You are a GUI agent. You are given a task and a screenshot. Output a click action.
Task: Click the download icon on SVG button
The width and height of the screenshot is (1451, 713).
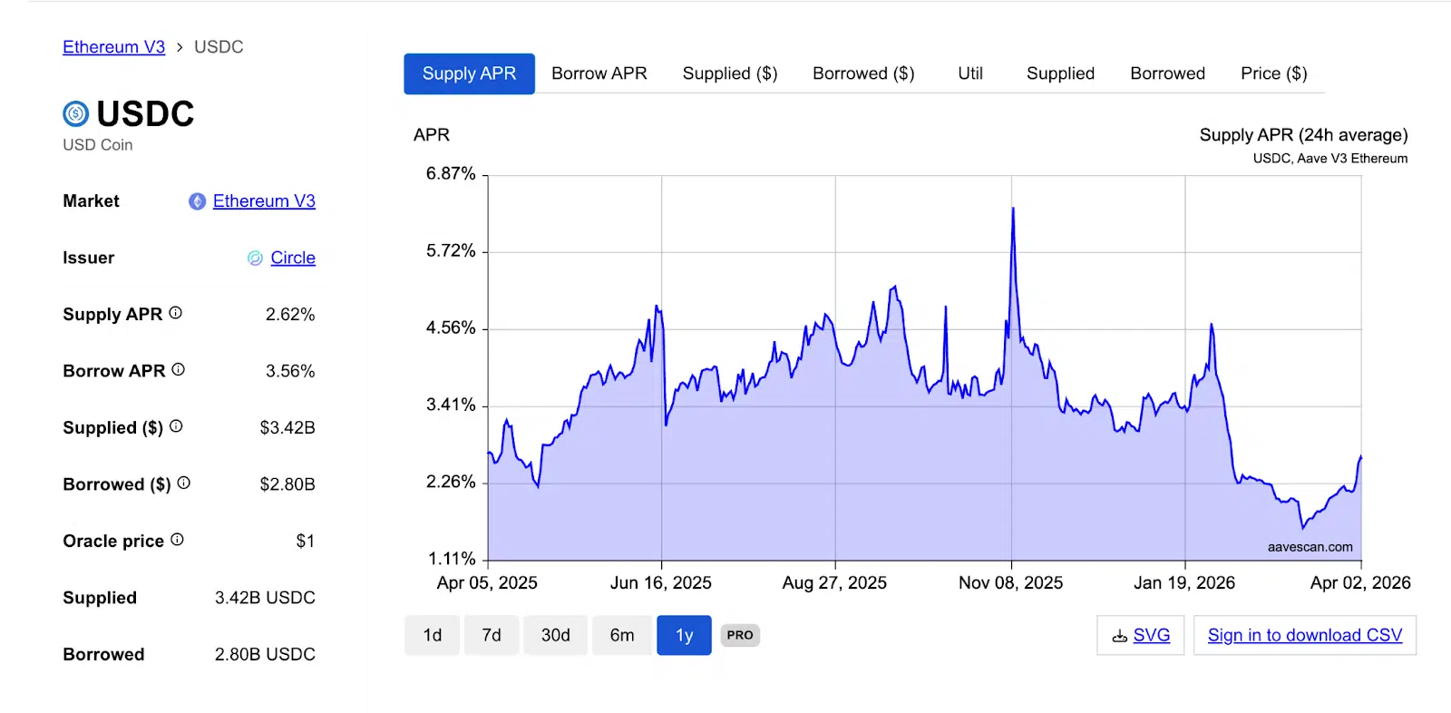[1120, 636]
